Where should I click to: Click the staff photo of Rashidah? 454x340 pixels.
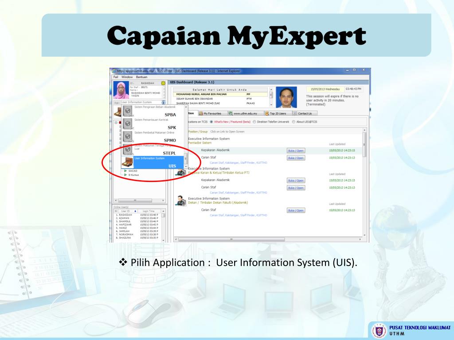[x=121, y=90]
